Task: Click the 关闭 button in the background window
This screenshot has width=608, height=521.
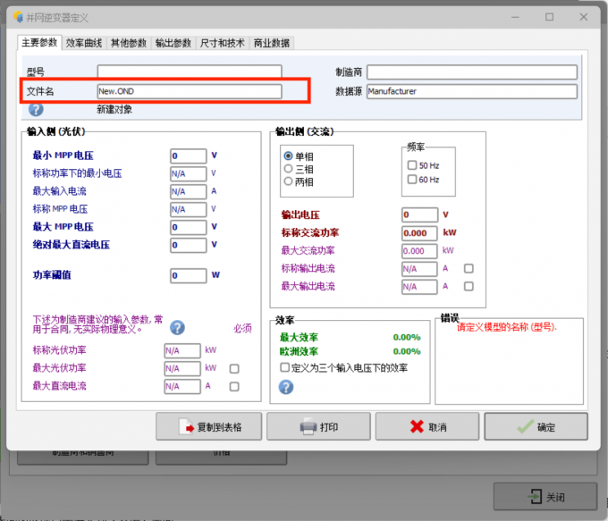Action: click(x=545, y=497)
